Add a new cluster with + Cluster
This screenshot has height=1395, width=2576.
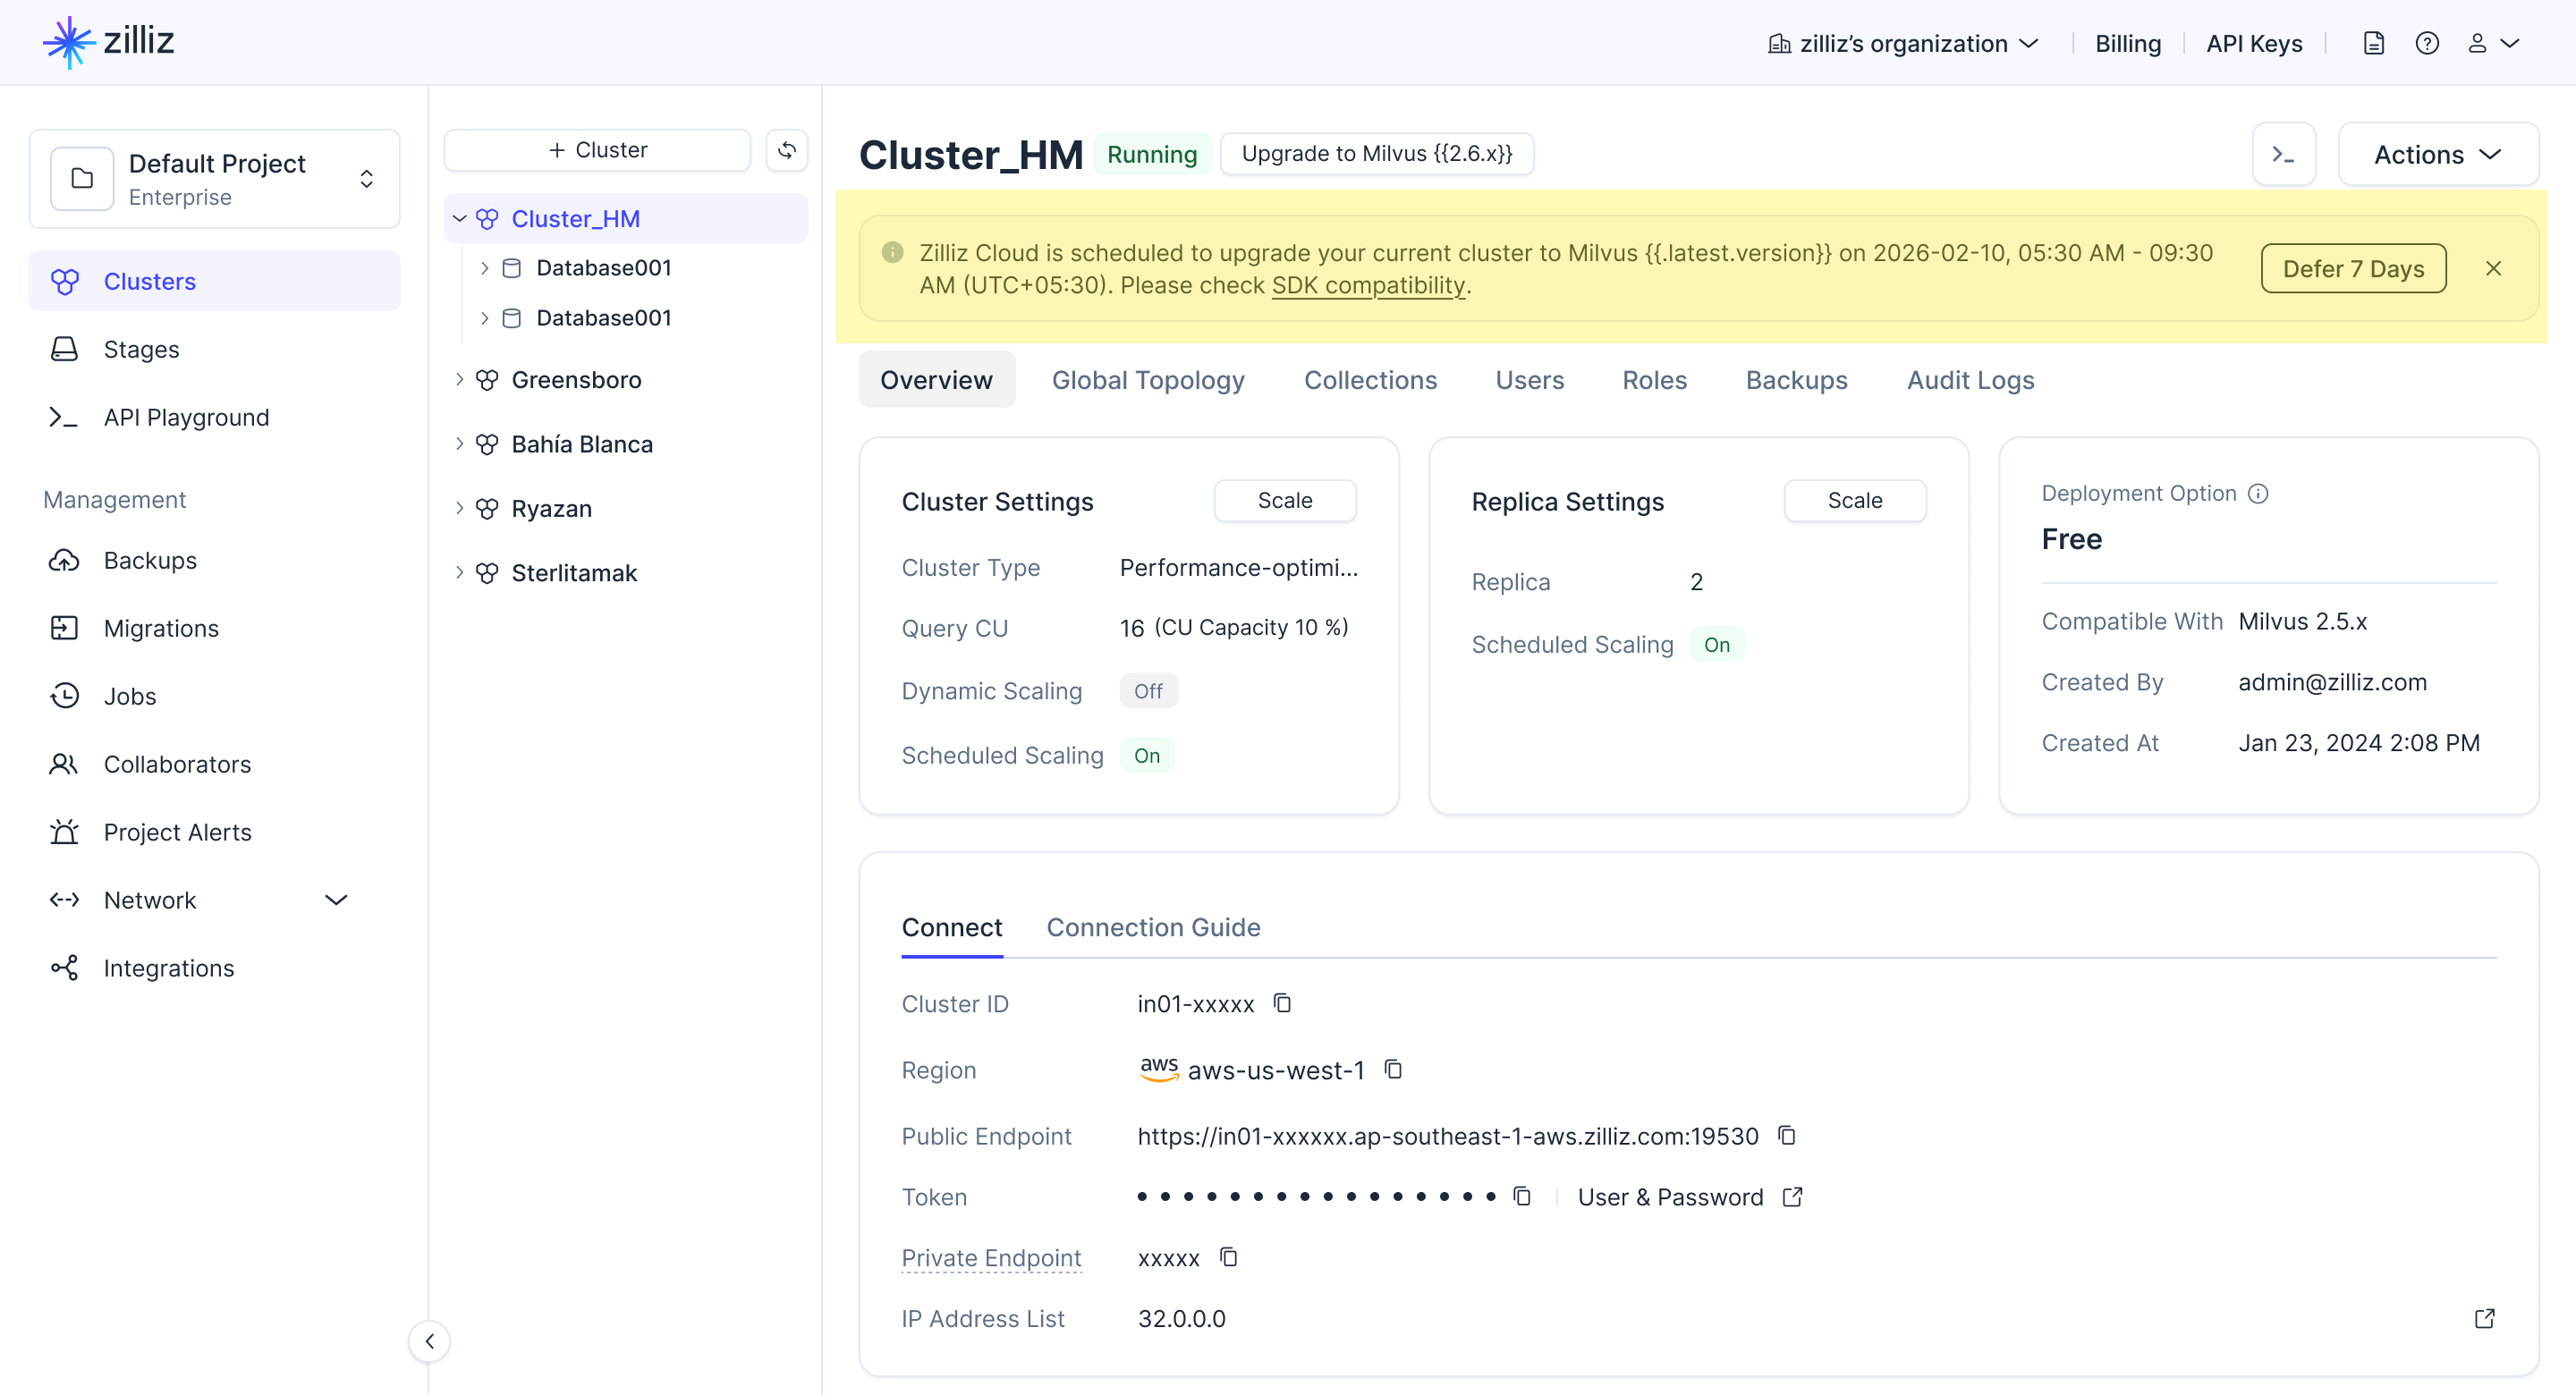point(597,150)
